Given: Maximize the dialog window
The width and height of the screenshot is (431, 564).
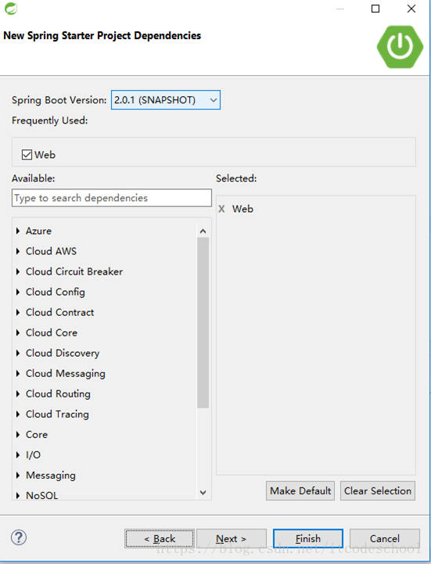Looking at the screenshot, I should (375, 9).
